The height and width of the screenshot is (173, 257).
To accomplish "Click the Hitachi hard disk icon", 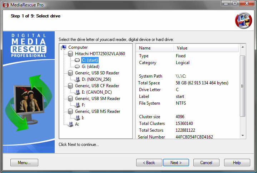I will click(x=70, y=54).
